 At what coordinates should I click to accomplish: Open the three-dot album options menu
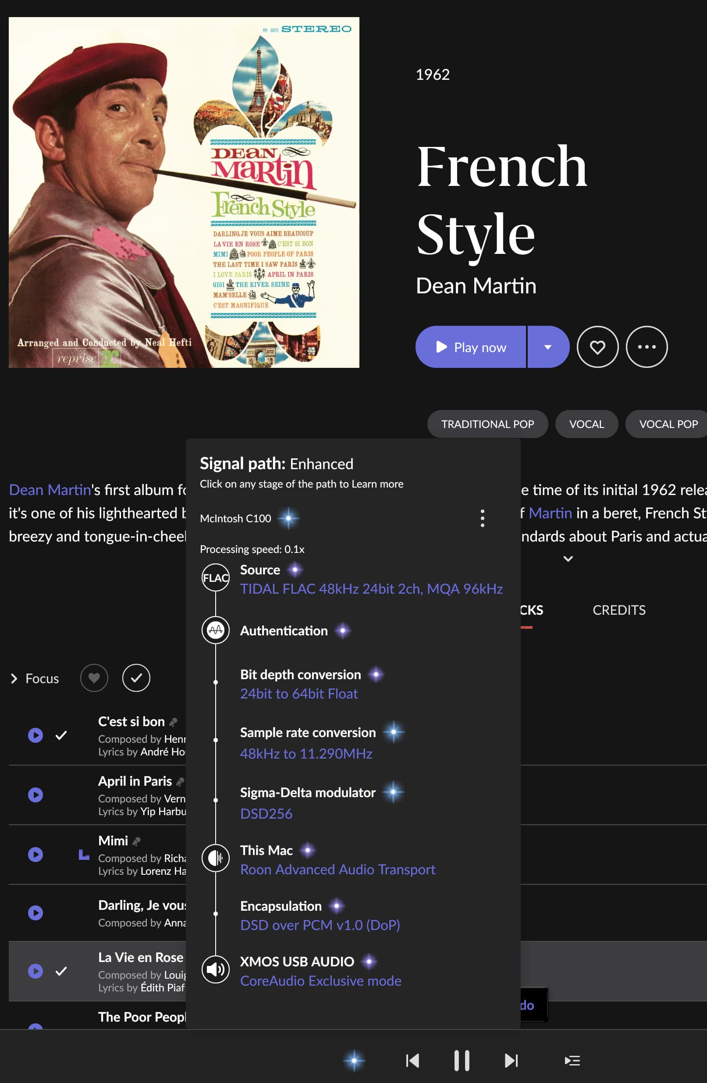647,347
